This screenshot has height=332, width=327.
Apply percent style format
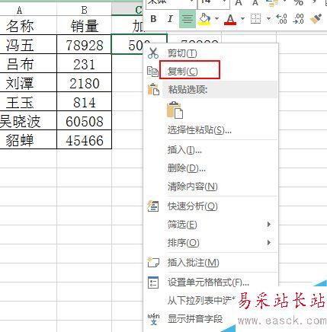click(298, 2)
